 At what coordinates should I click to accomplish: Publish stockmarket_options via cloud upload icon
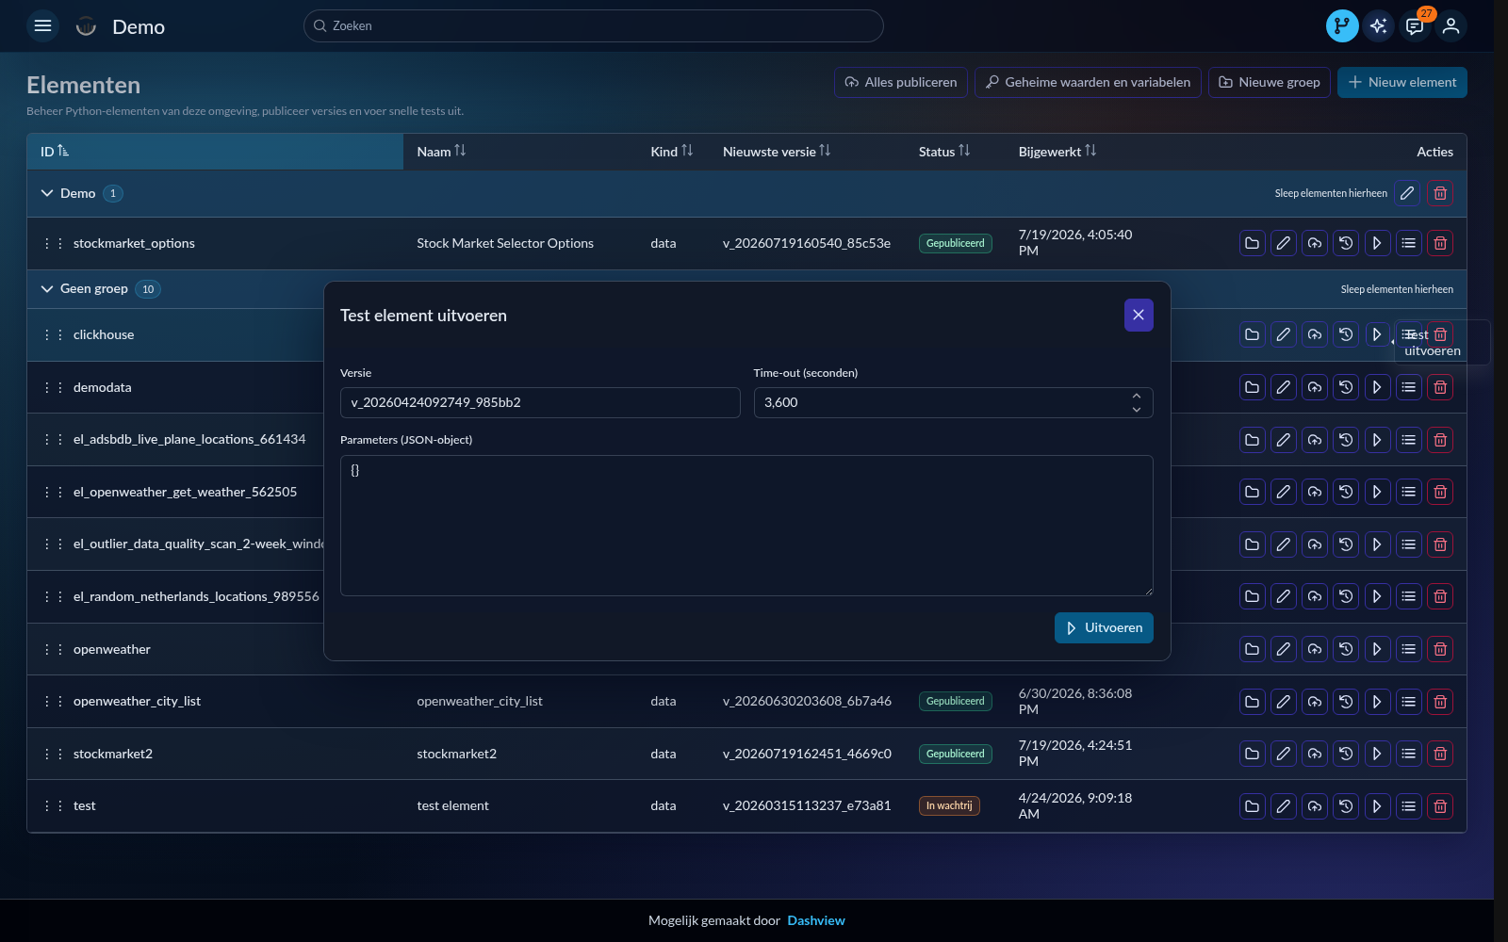[1315, 243]
